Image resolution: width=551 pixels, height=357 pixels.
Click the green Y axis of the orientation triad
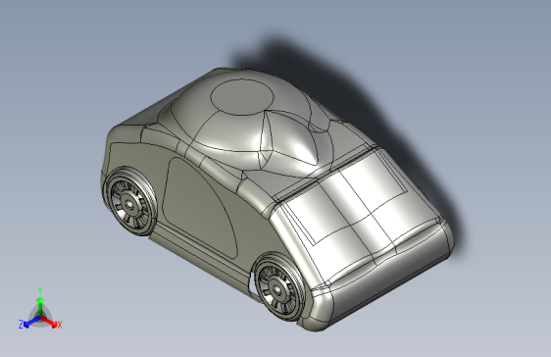pyautogui.click(x=40, y=307)
